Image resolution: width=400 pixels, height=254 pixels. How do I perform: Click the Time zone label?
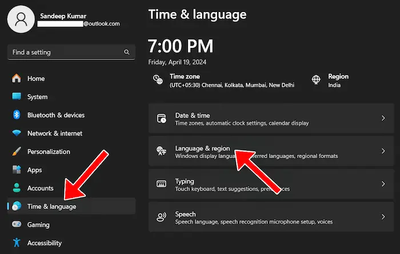click(185, 76)
